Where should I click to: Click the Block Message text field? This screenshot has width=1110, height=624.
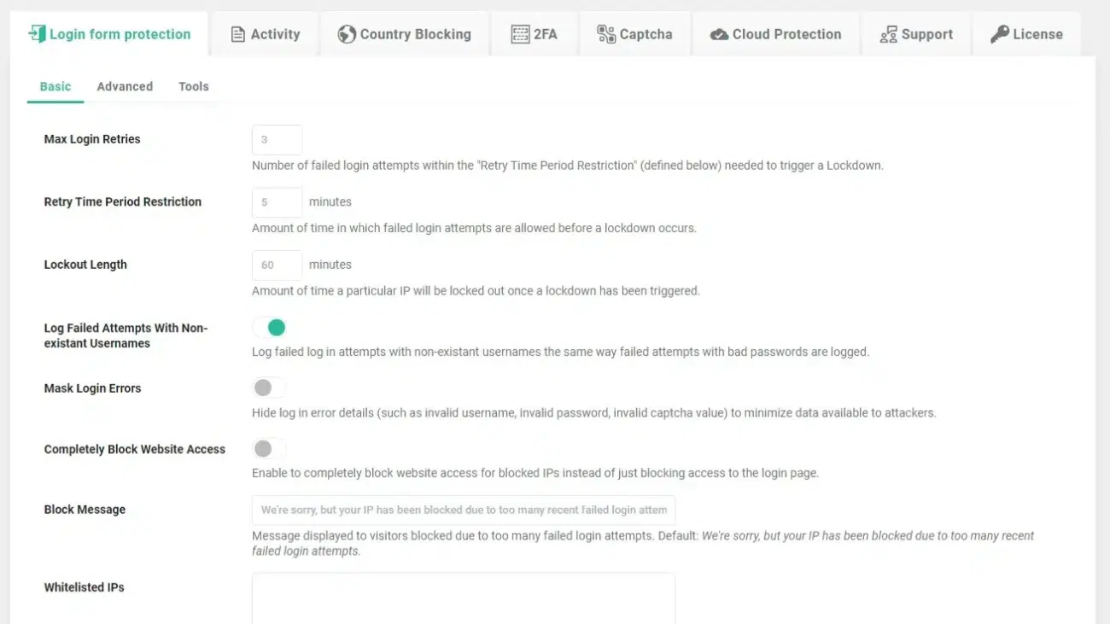(x=462, y=509)
